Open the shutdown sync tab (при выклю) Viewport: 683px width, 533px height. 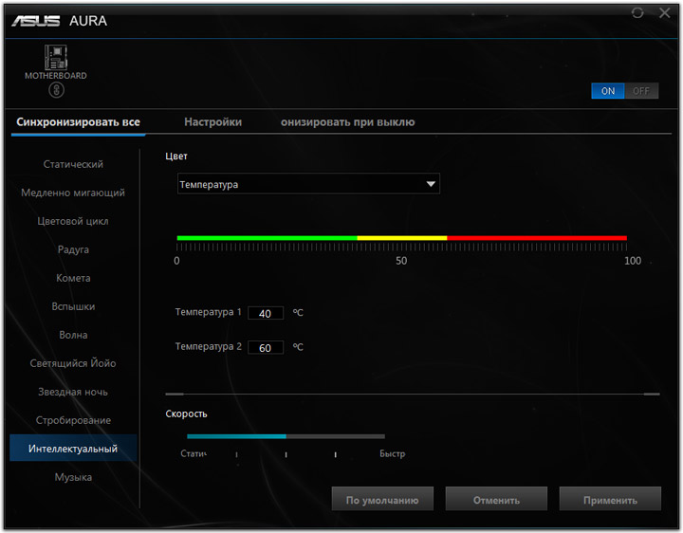click(347, 122)
